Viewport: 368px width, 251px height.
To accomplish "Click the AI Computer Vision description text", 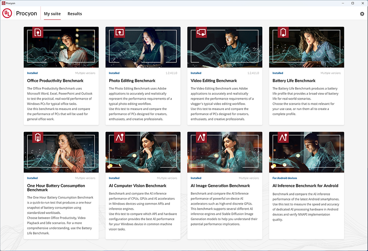I will tap(143, 211).
